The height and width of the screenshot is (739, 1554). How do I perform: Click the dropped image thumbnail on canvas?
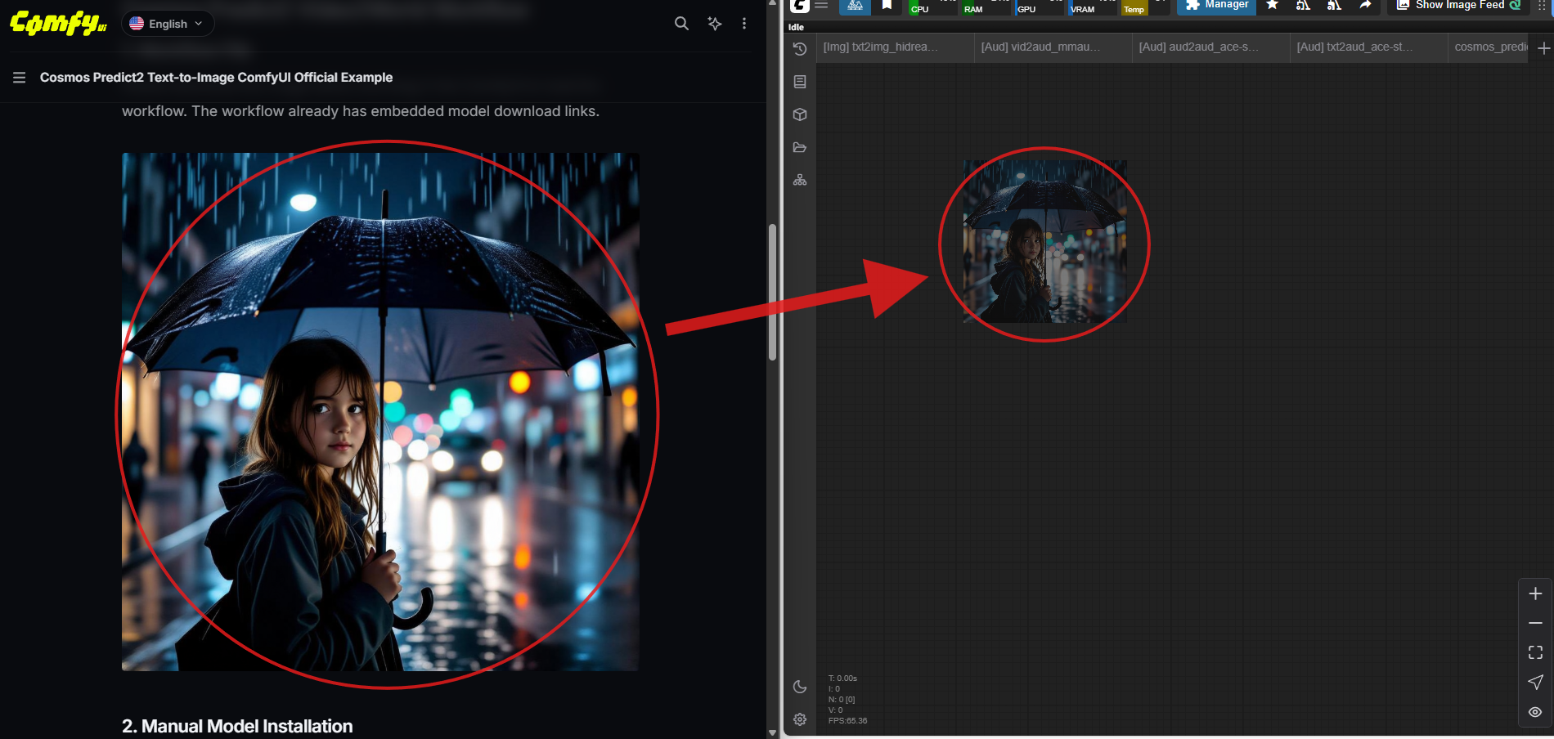[1045, 241]
